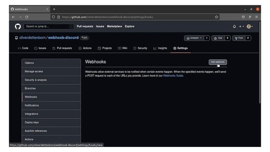Screen dimensions: 270x152
Task: Open Marketplace in top navigation
Action: click(x=114, y=26)
